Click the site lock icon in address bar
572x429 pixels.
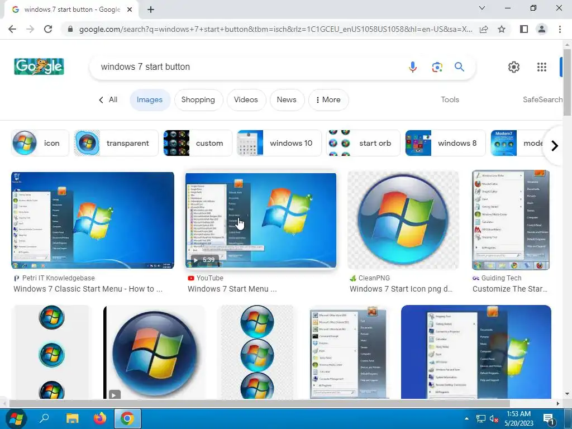(x=70, y=29)
